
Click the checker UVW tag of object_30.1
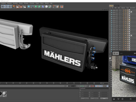coord(127,26)
